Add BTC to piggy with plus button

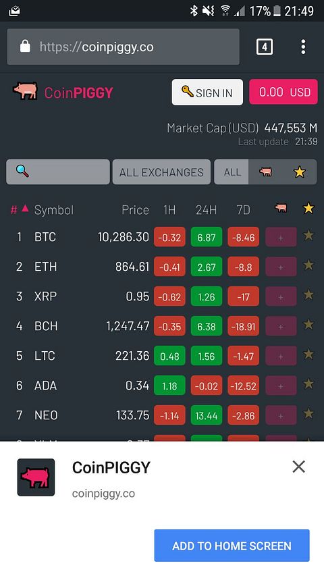coord(281,237)
